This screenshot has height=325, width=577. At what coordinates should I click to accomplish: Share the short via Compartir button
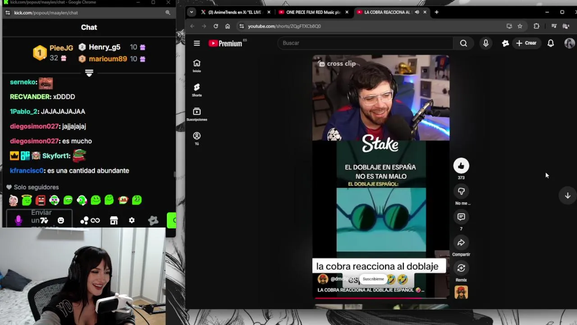click(x=461, y=243)
